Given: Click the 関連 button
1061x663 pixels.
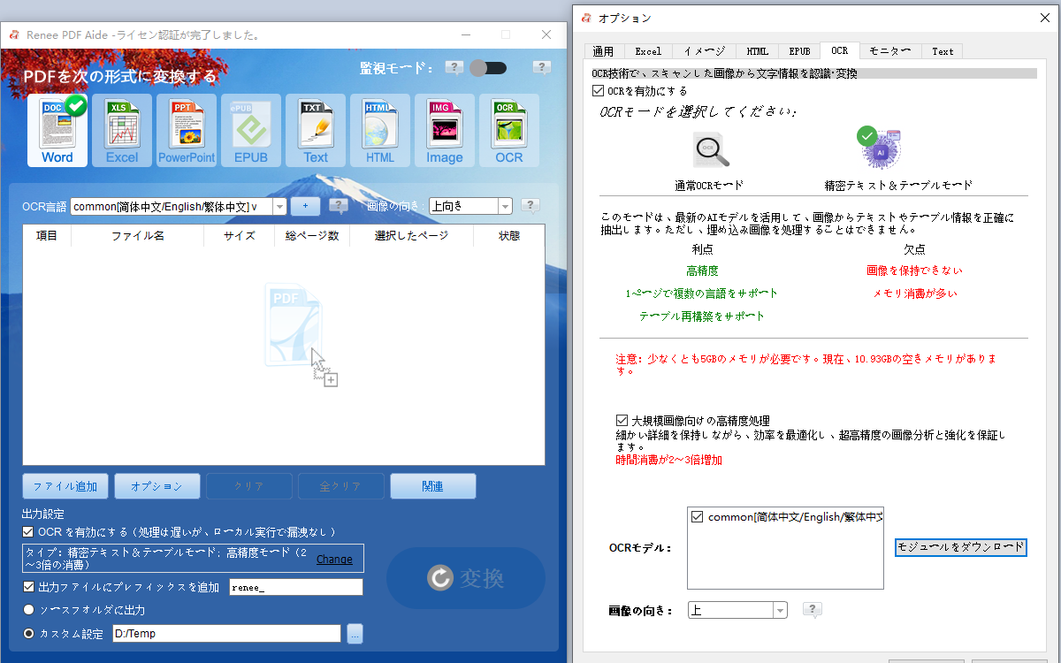Looking at the screenshot, I should coord(433,486).
